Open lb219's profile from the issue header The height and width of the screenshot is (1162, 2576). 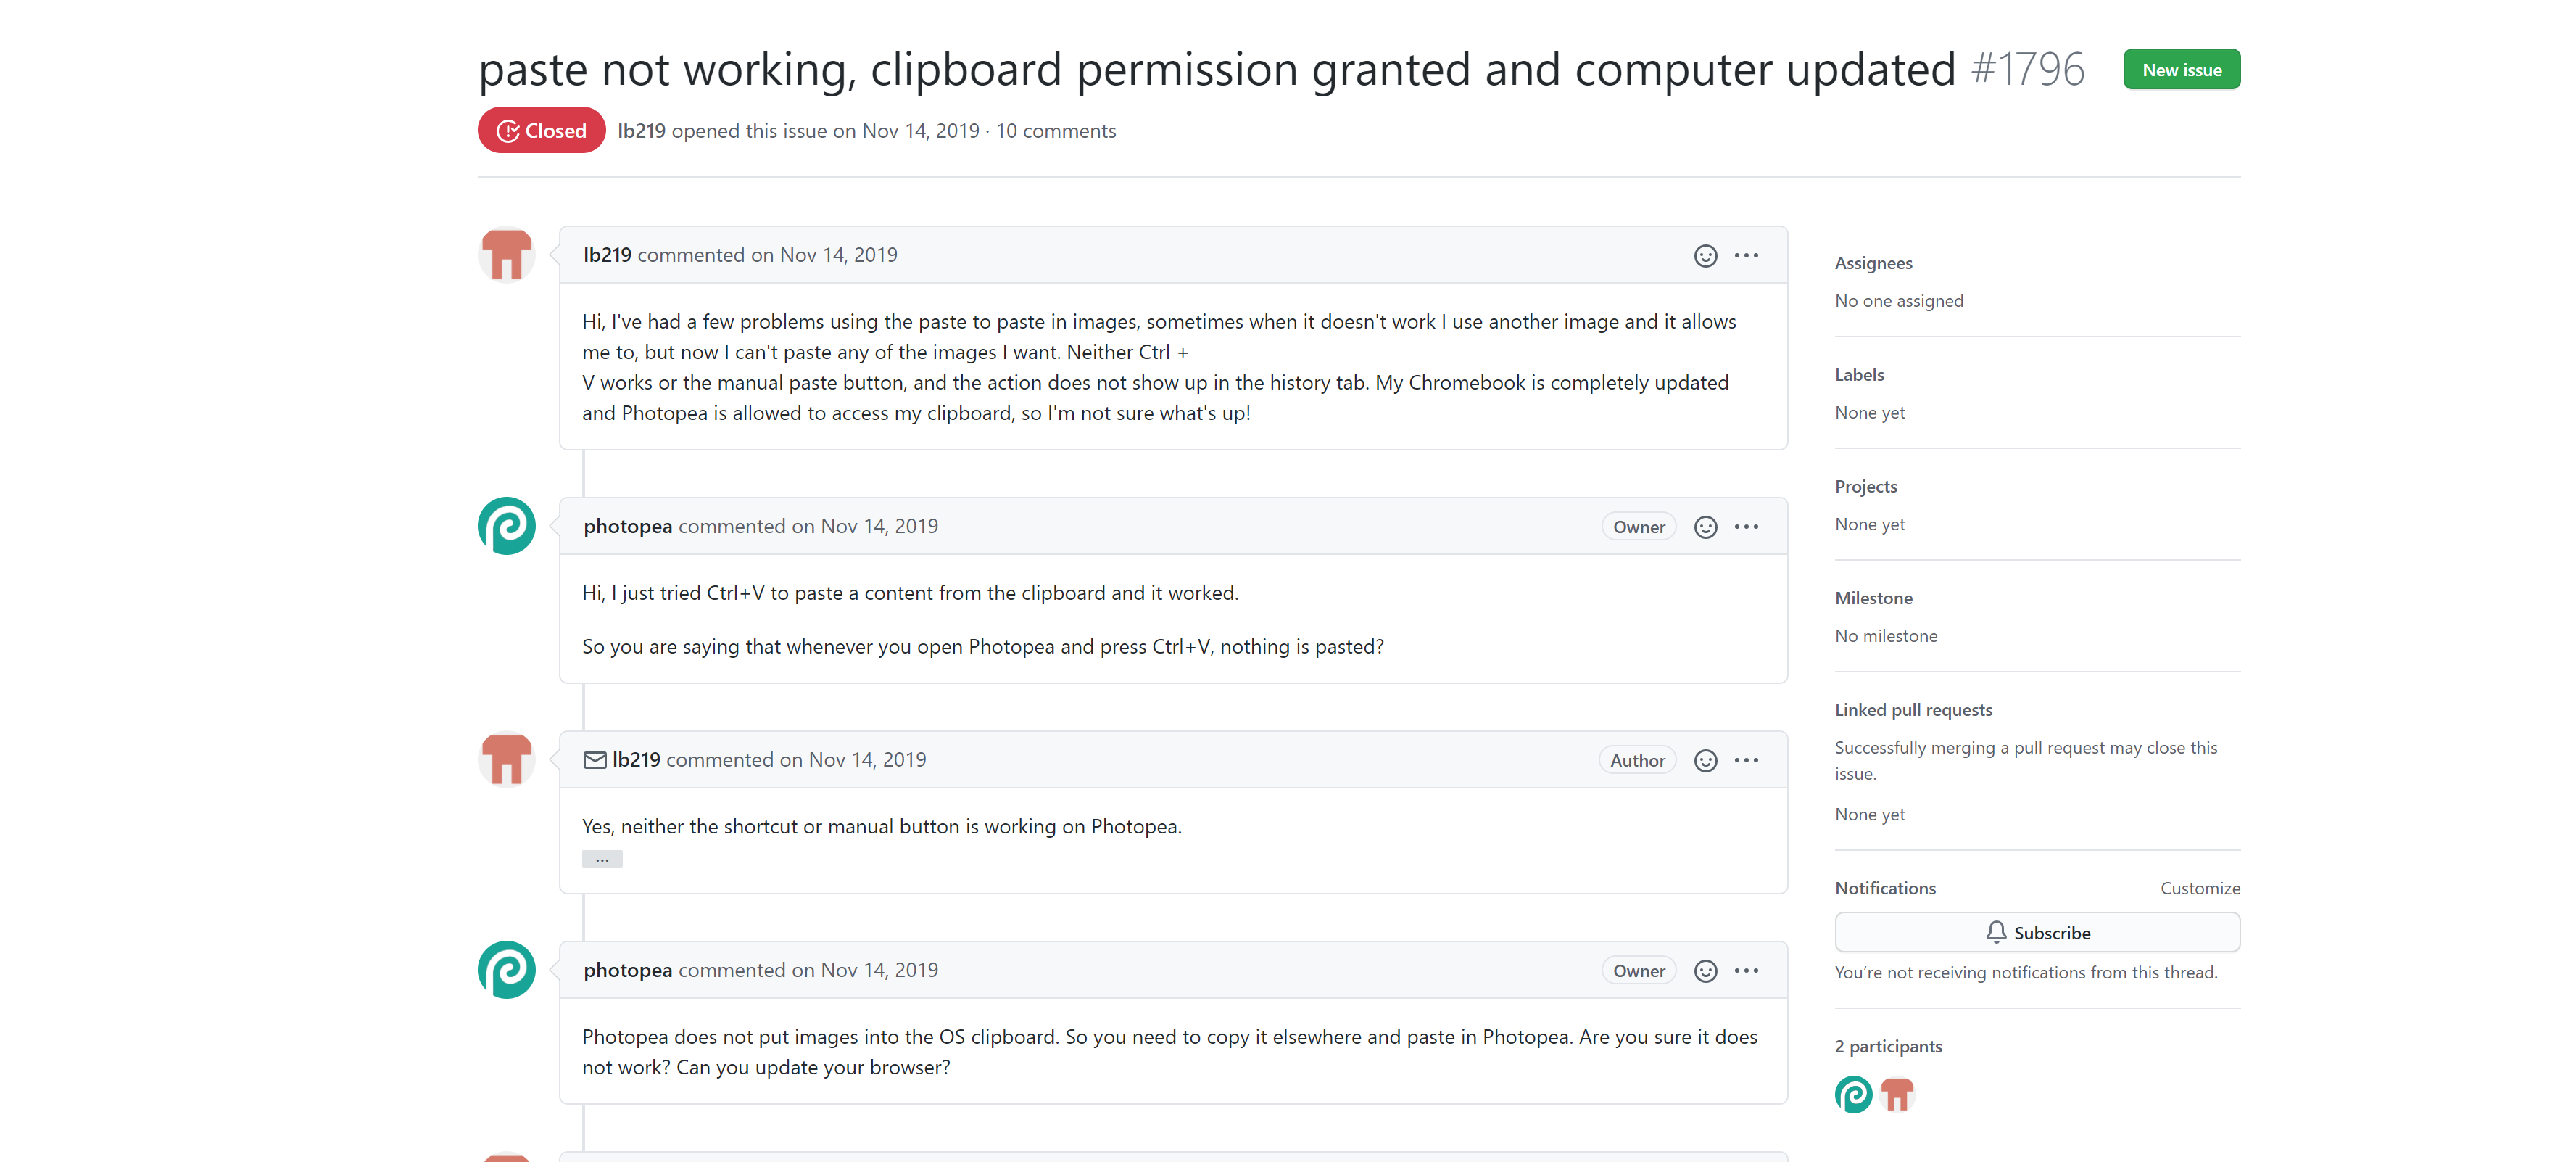[640, 130]
